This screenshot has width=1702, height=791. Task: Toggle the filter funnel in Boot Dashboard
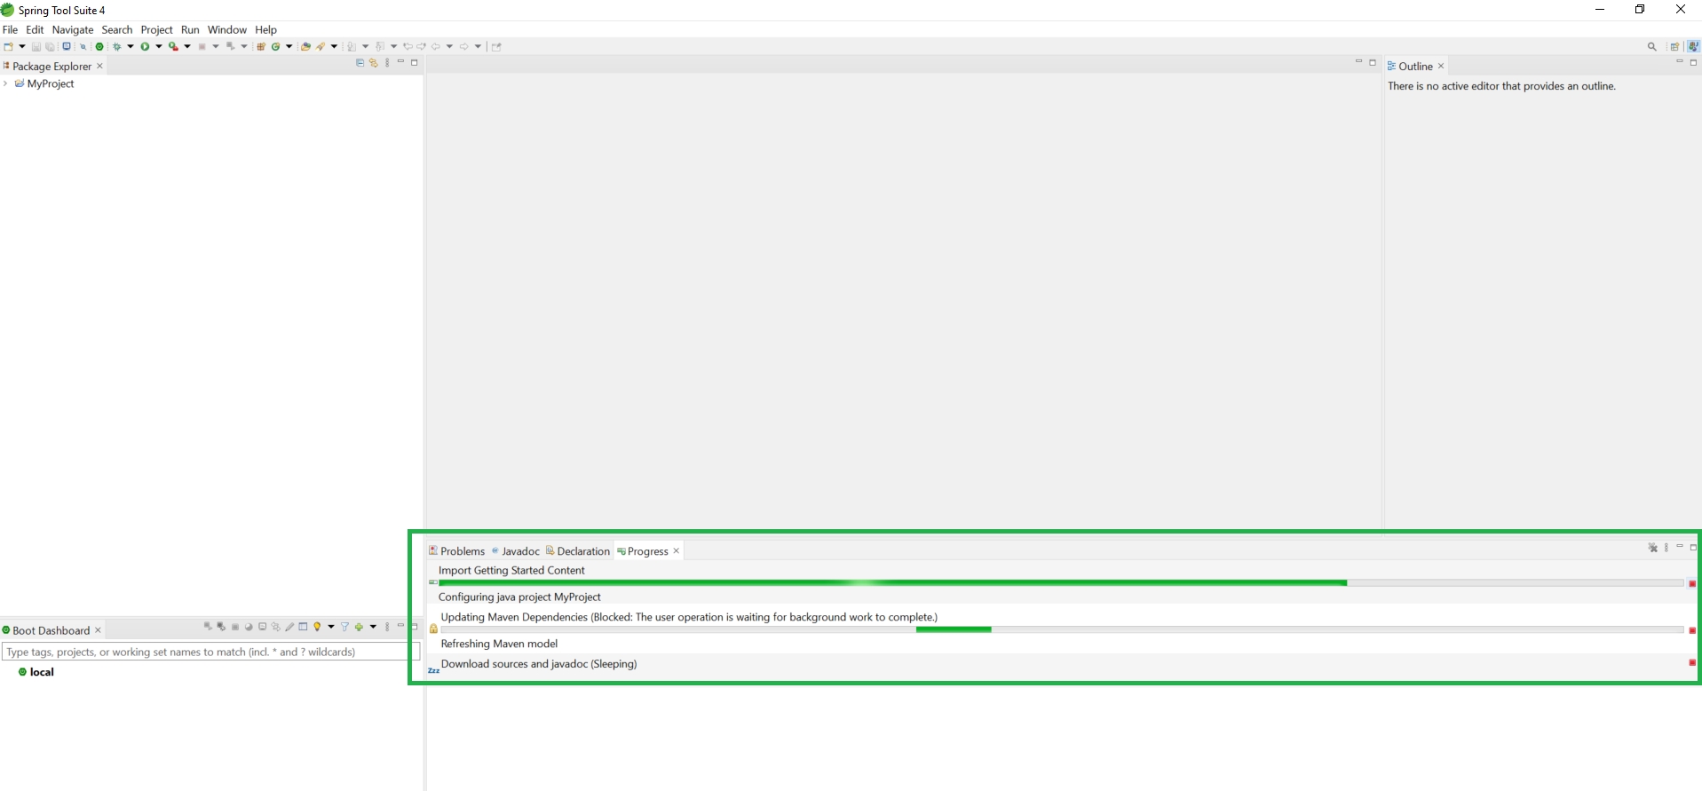click(344, 627)
